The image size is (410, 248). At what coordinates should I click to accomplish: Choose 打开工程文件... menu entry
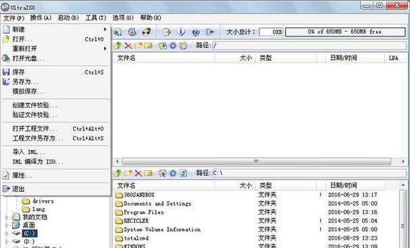pos(55,128)
